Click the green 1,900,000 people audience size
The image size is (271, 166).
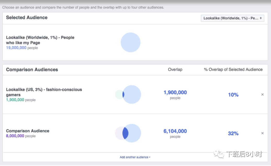click(x=21, y=100)
